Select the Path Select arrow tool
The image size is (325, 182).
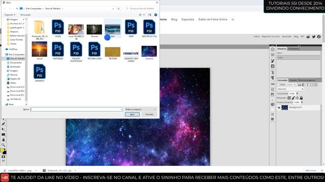(4, 129)
